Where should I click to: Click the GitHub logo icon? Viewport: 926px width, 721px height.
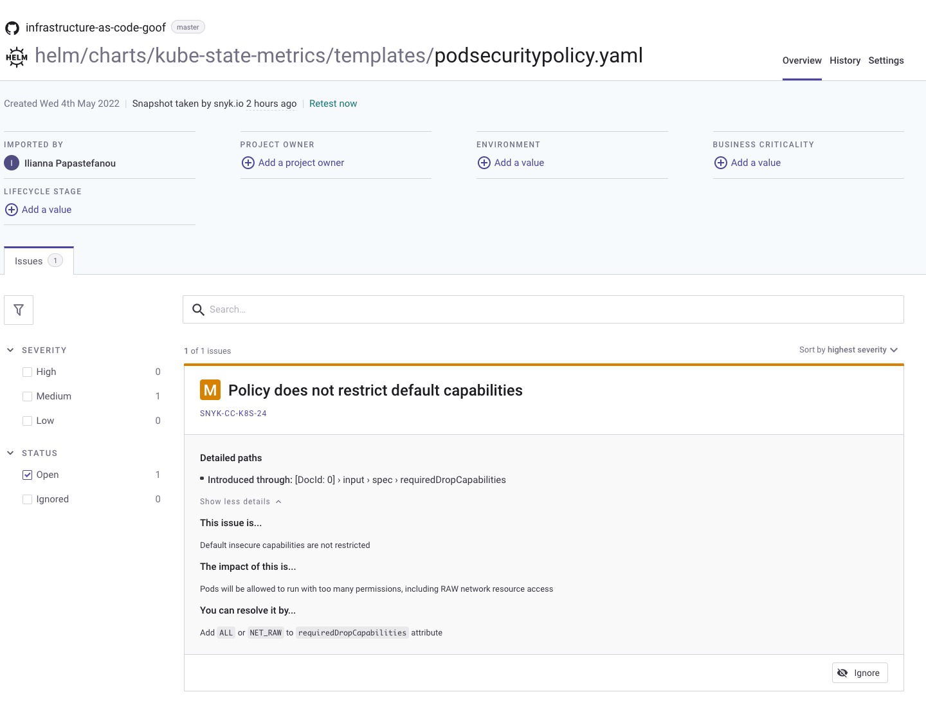[12, 28]
